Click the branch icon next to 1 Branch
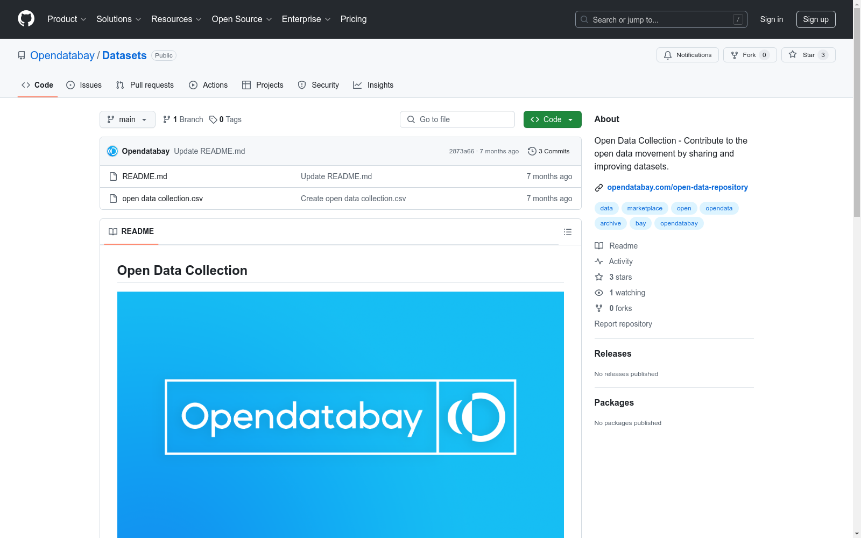Image resolution: width=861 pixels, height=538 pixels. tap(167, 119)
